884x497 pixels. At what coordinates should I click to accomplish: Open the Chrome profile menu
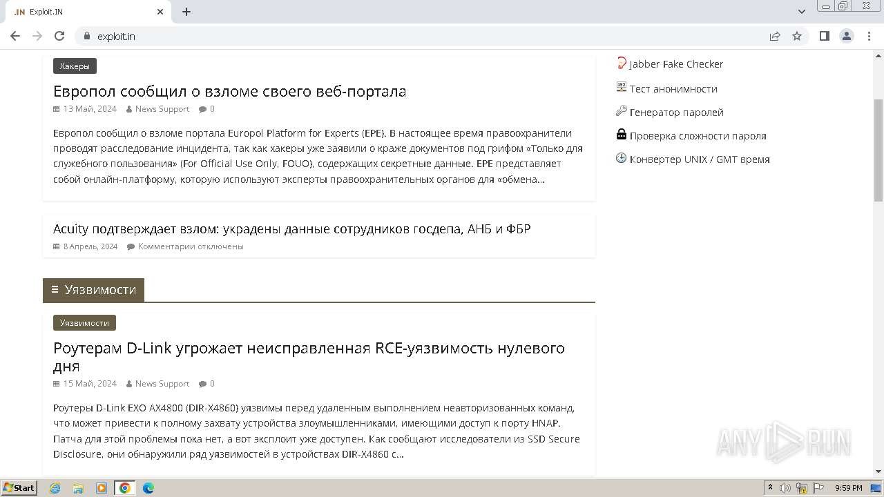tap(847, 36)
